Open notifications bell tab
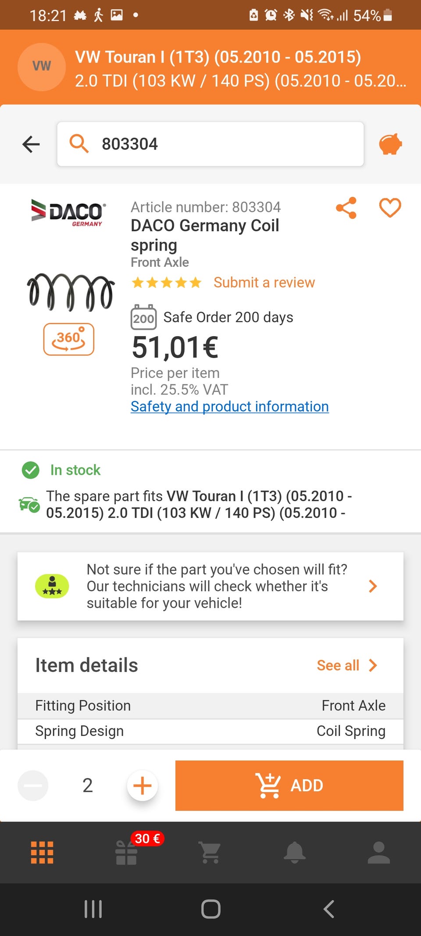421x936 pixels. [294, 853]
